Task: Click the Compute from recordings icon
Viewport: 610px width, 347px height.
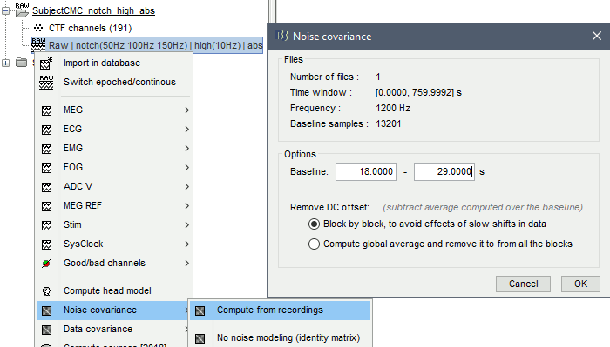Action: point(200,310)
